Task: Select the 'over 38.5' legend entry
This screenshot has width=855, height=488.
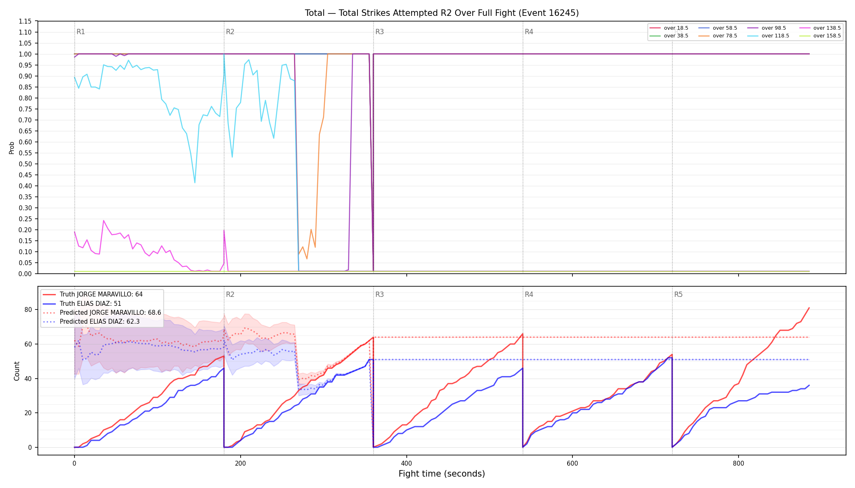Action: (x=669, y=36)
